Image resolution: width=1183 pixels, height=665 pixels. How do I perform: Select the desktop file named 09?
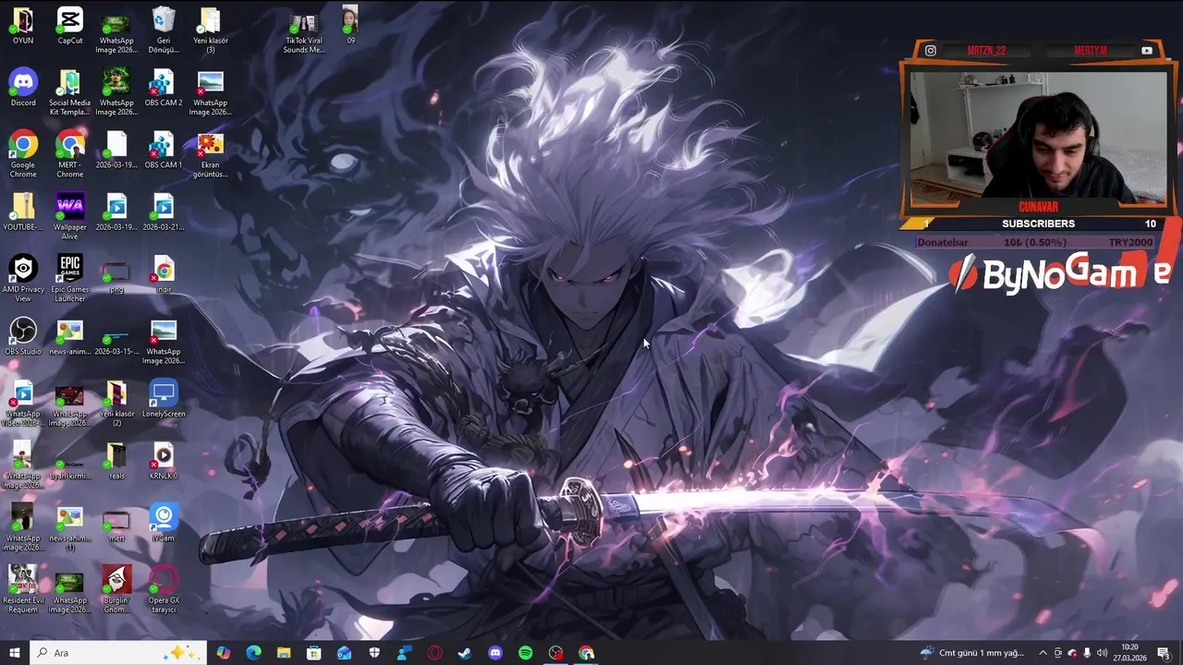click(350, 26)
